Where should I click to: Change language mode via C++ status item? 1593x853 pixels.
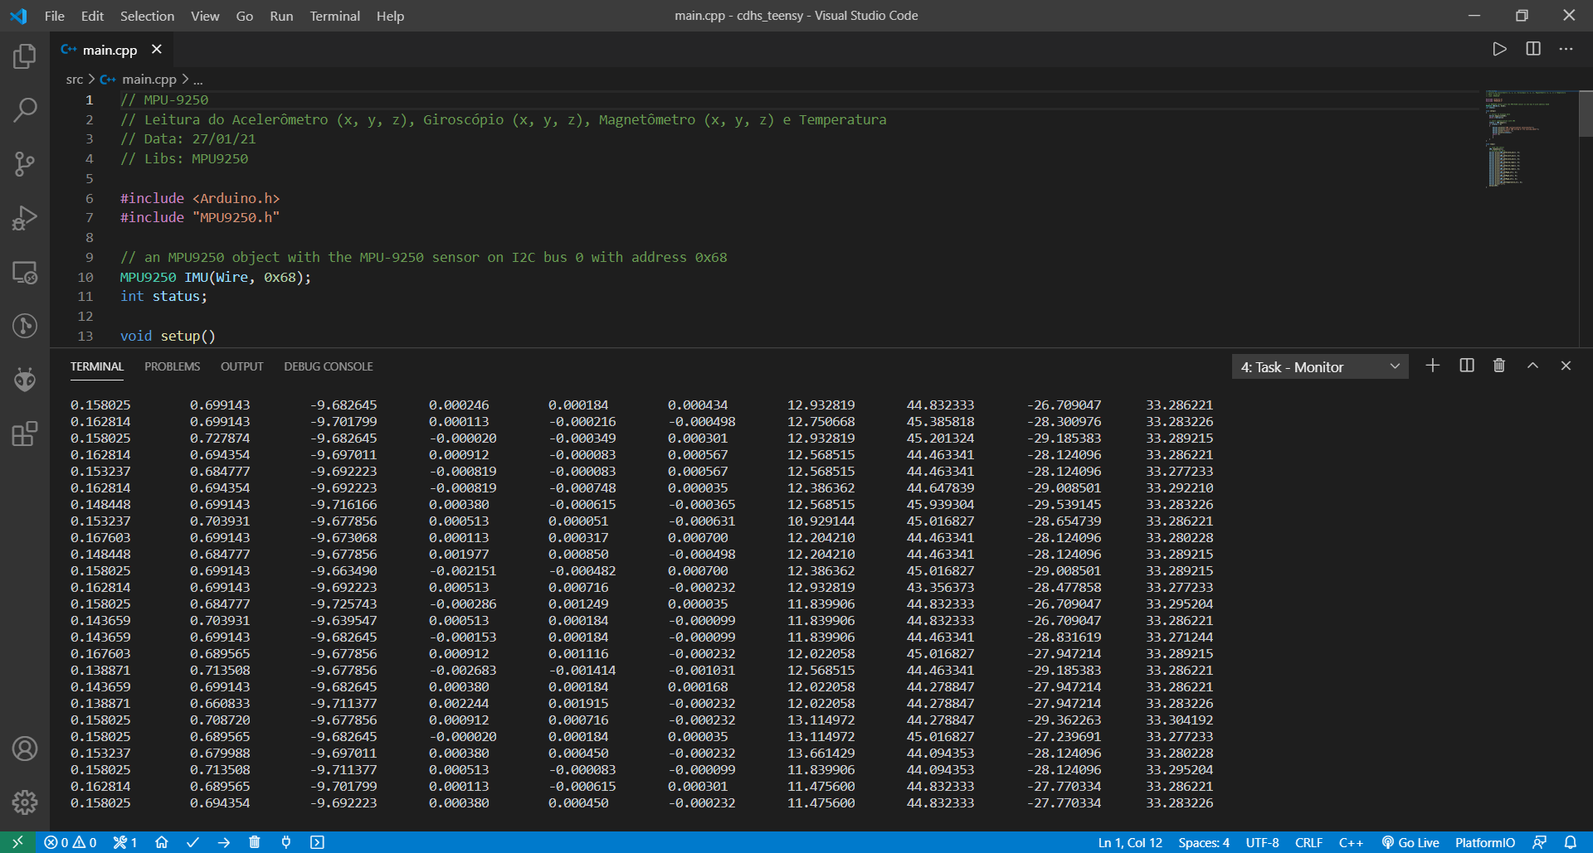(1351, 842)
